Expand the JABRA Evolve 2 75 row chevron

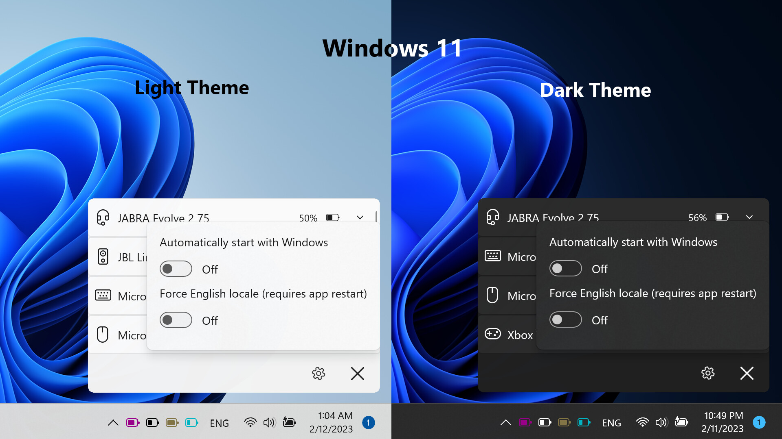coord(360,217)
